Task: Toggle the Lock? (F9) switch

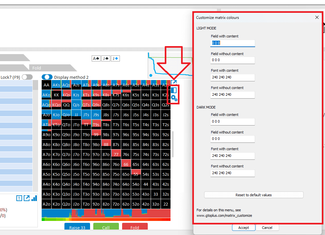Action: click(x=27, y=77)
